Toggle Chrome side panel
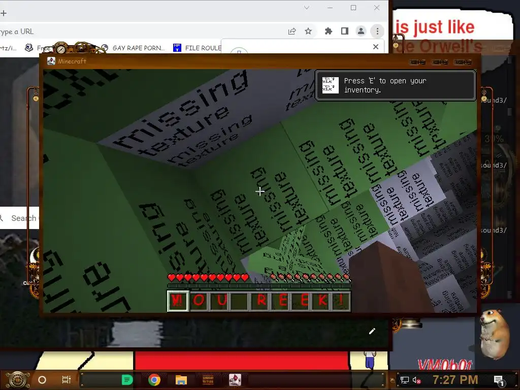520x390 pixels. click(345, 31)
